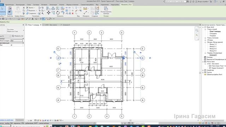Click the Help question mark icon
226x127 pixels.
[x=215, y=1]
